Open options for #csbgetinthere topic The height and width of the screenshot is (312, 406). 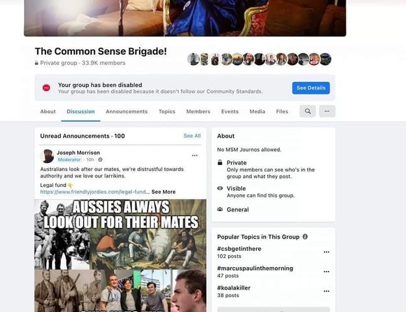[326, 252]
